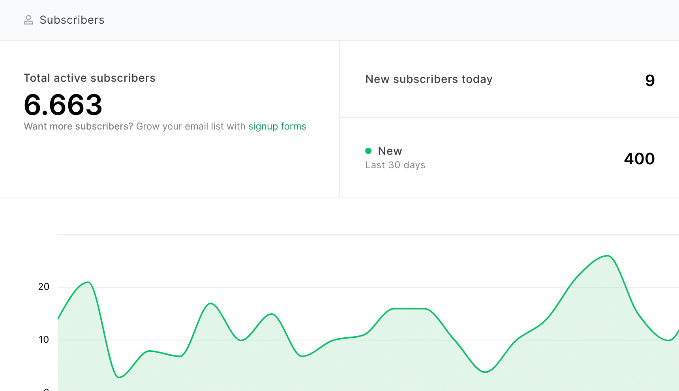Click the New subscribers today label

429,79
